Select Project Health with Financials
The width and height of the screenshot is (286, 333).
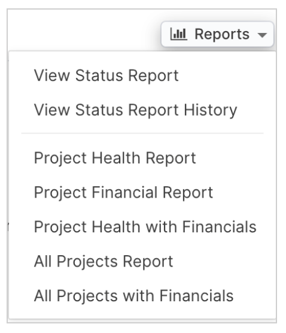(x=142, y=227)
